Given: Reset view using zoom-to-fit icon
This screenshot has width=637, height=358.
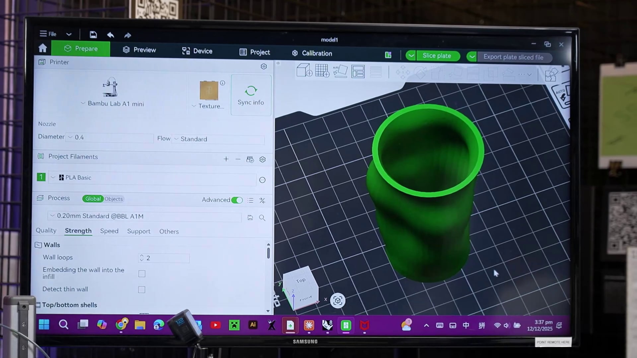Looking at the screenshot, I should (x=337, y=301).
